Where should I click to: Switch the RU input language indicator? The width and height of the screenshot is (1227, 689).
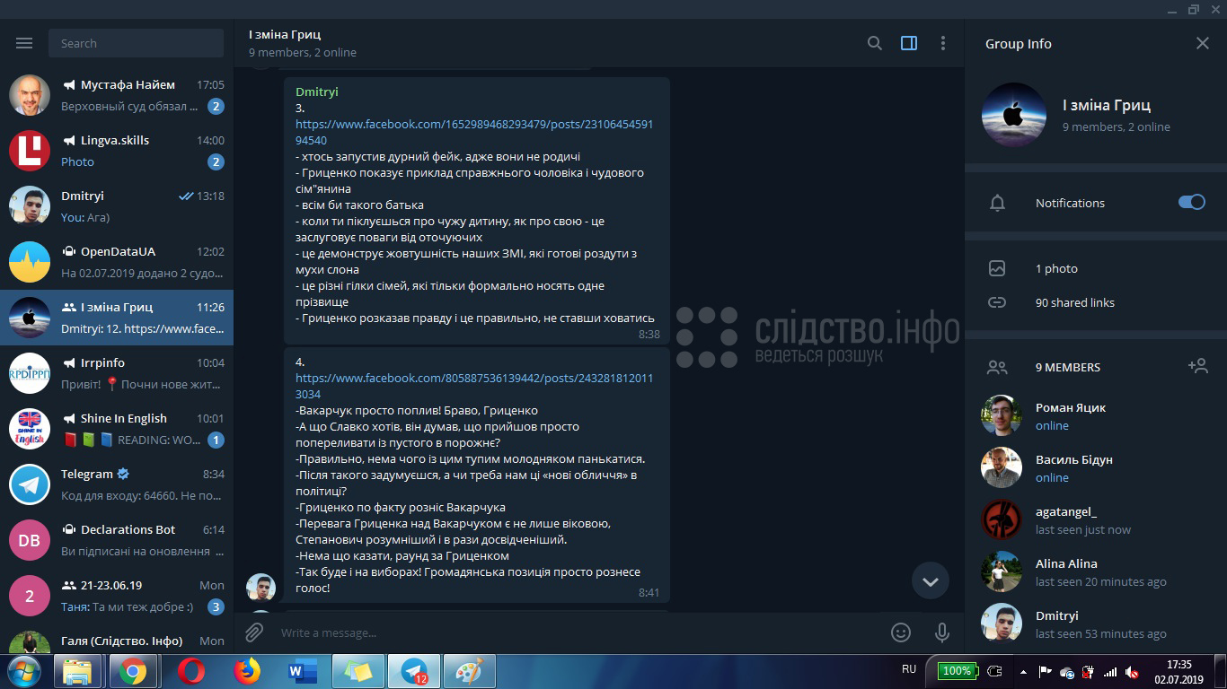(x=909, y=669)
